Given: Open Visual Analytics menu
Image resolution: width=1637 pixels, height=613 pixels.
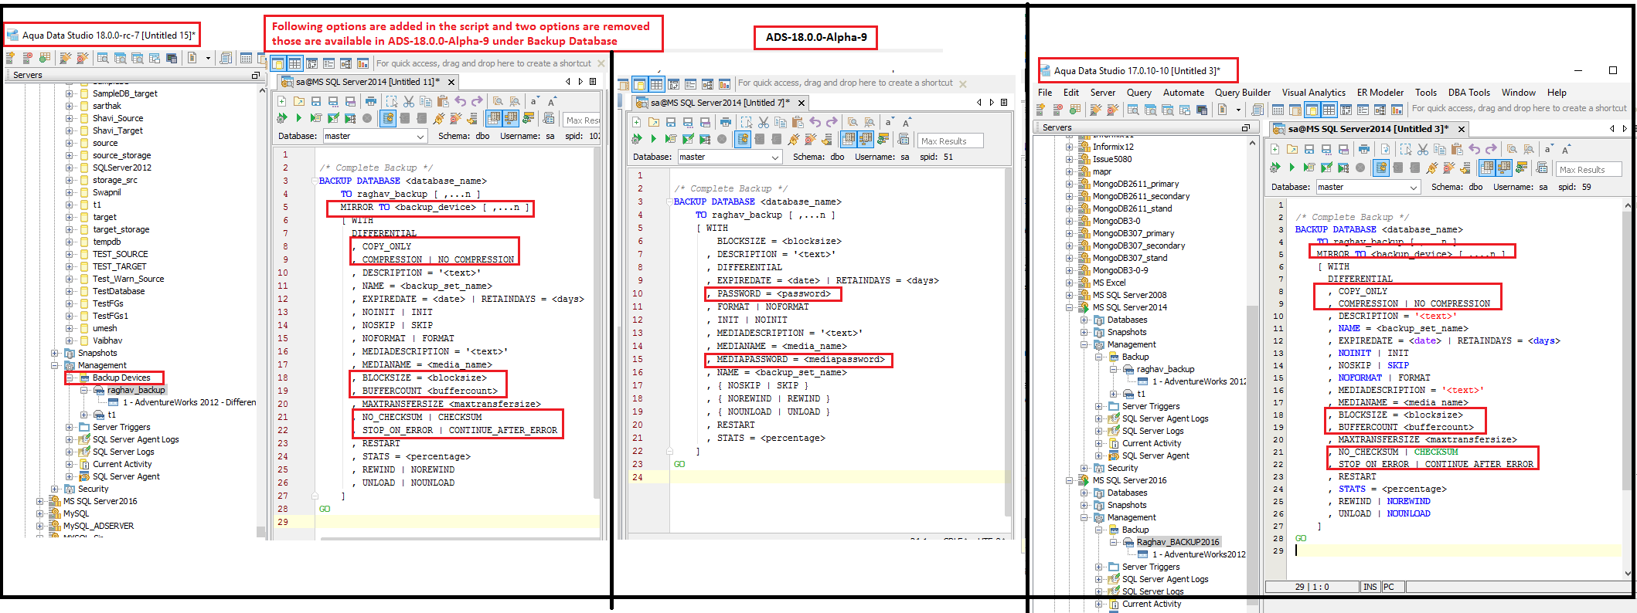Looking at the screenshot, I should [1314, 93].
